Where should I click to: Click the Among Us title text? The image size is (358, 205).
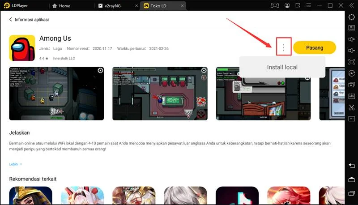click(55, 38)
